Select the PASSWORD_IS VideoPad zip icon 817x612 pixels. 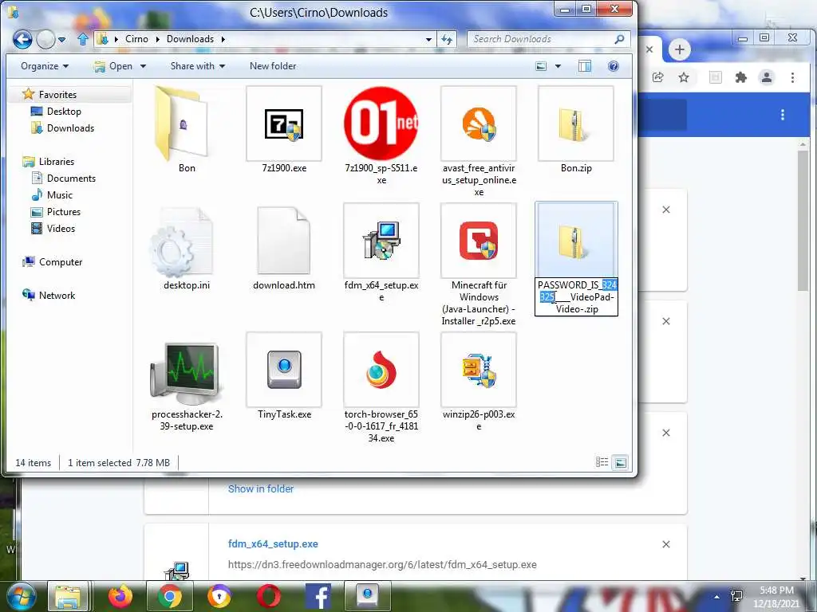[x=576, y=241]
